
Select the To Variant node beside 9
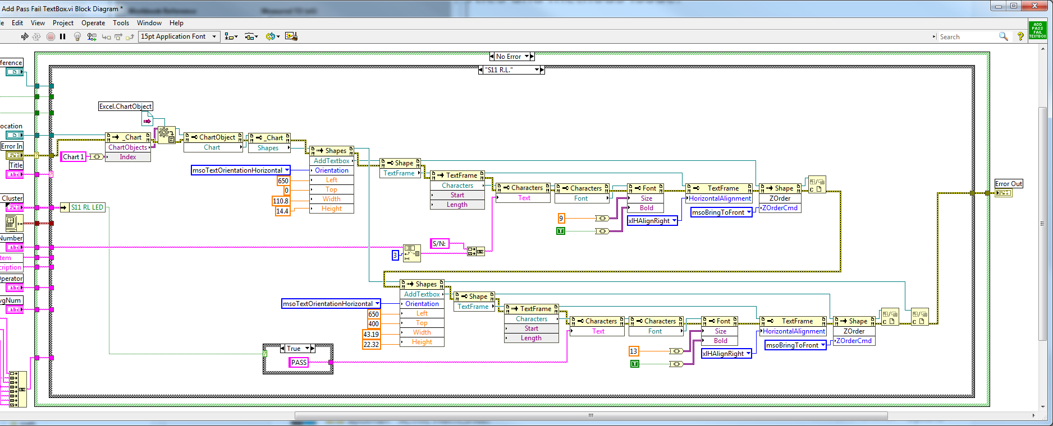point(602,218)
